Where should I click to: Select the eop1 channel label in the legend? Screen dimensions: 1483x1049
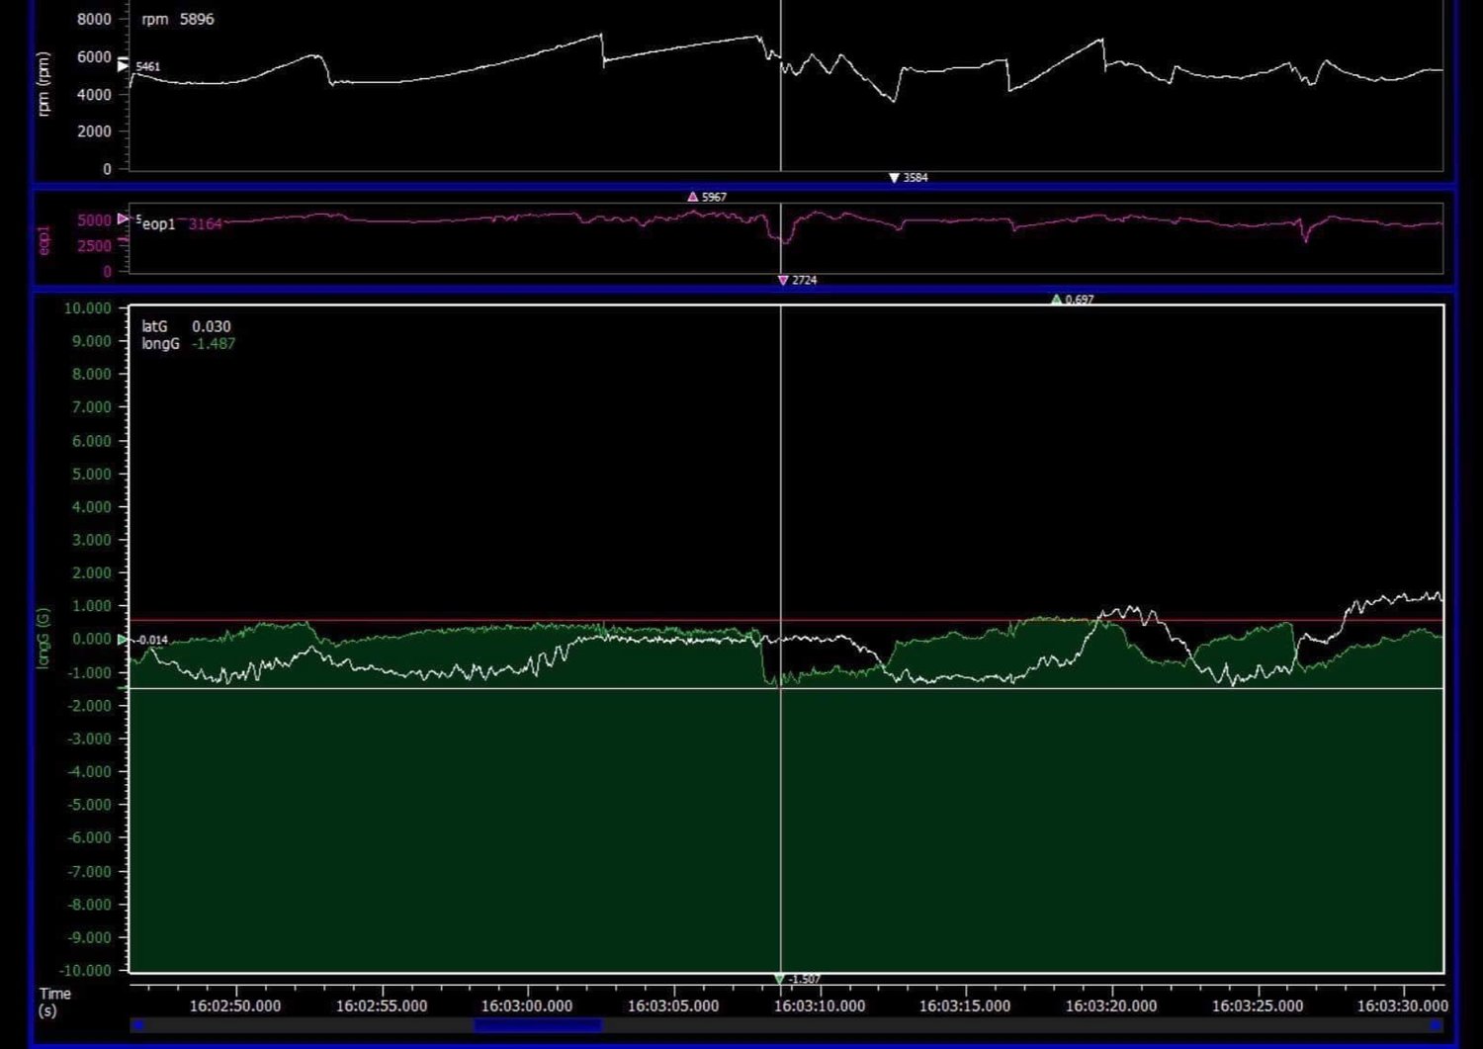point(158,224)
